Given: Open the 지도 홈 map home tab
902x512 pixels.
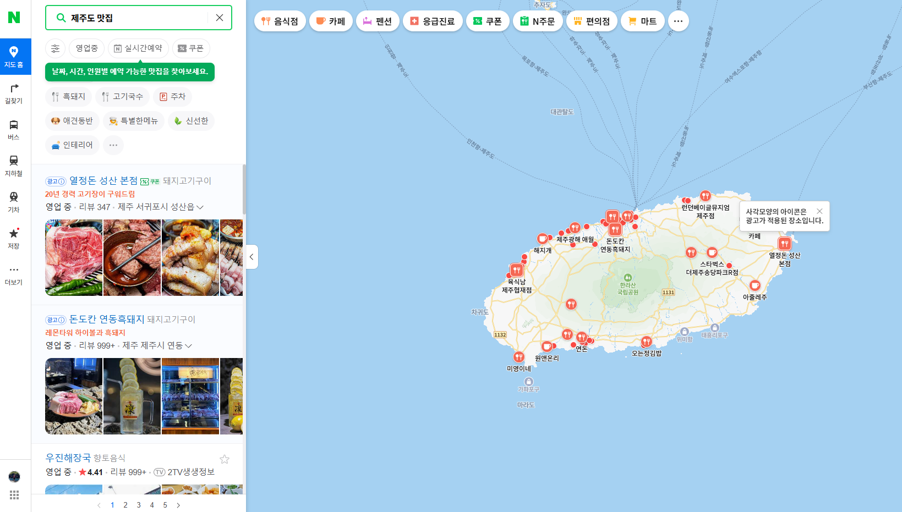Looking at the screenshot, I should (x=14, y=57).
